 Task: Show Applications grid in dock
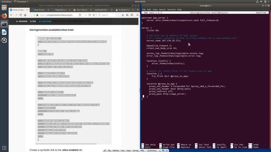(x=4, y=148)
